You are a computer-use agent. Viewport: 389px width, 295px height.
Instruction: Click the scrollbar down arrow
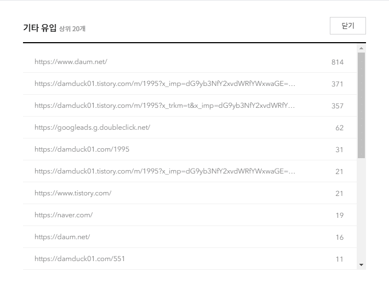[x=361, y=265]
